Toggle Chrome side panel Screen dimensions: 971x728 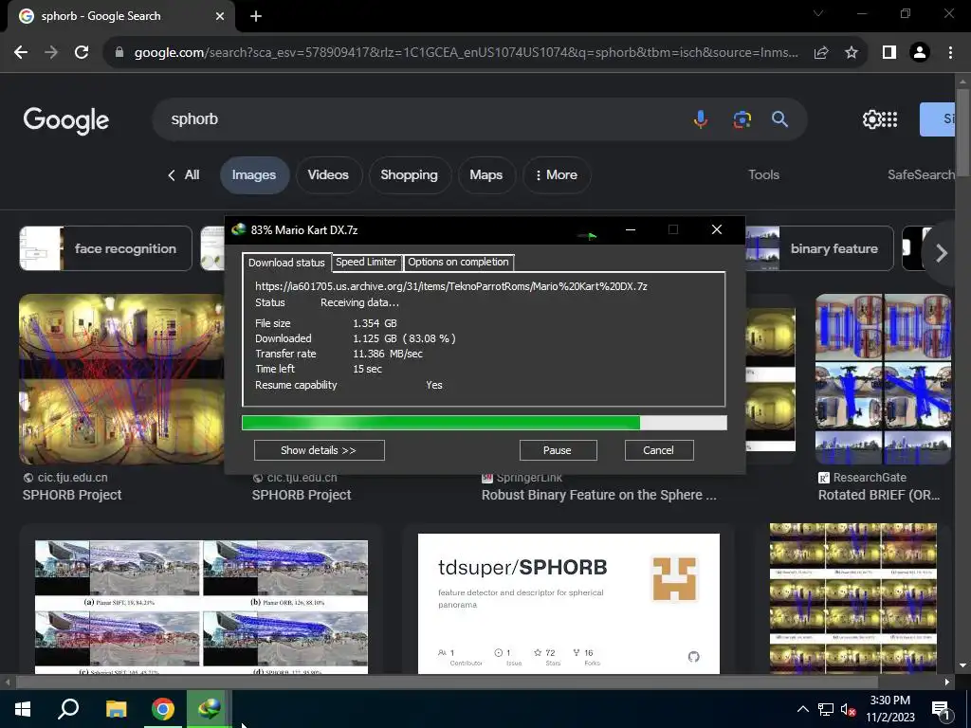(x=889, y=53)
